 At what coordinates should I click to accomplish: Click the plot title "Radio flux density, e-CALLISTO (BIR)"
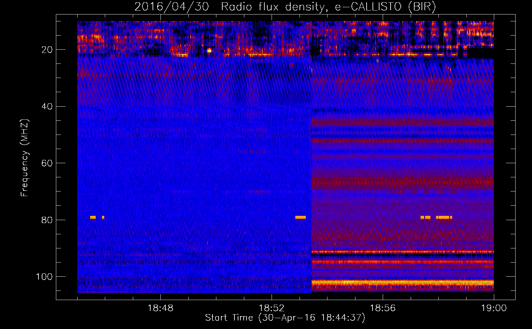(328, 7)
